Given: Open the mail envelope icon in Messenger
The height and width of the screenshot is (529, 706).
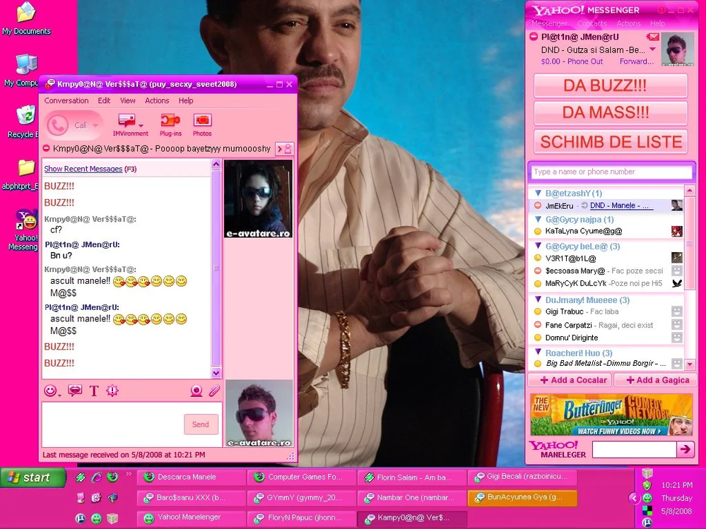Looking at the screenshot, I should [x=652, y=37].
